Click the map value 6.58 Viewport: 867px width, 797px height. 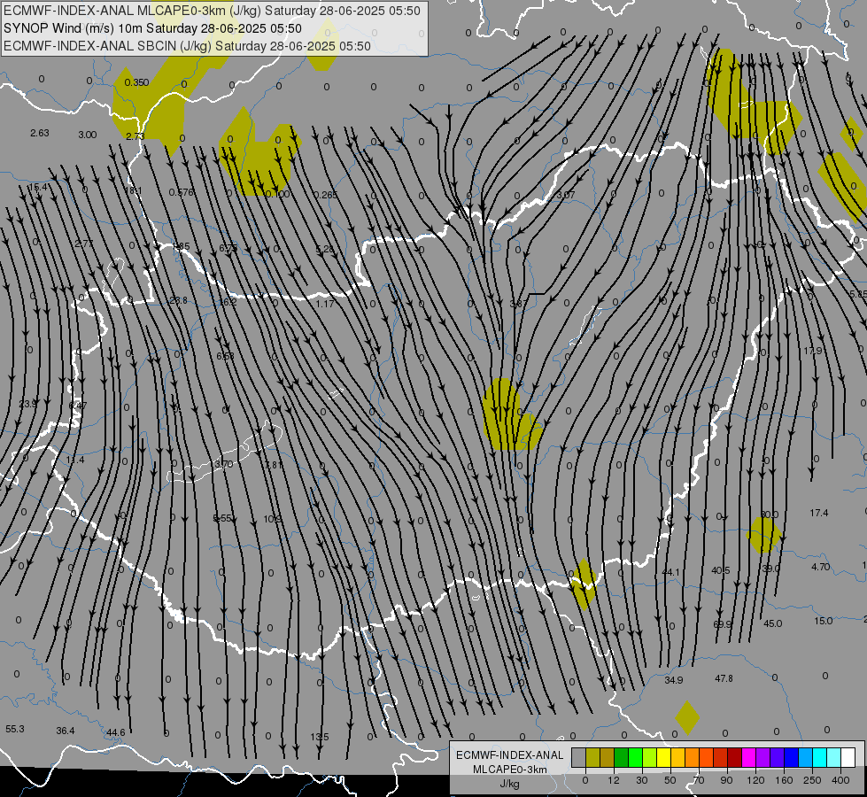pyautogui.click(x=225, y=356)
